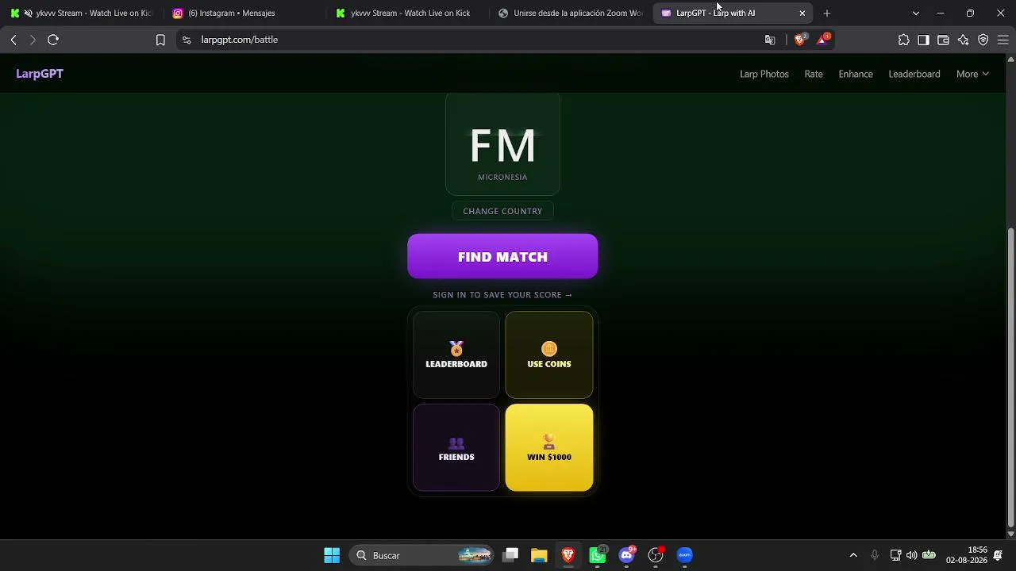Open Brave Rewards triangle icon

[823, 39]
